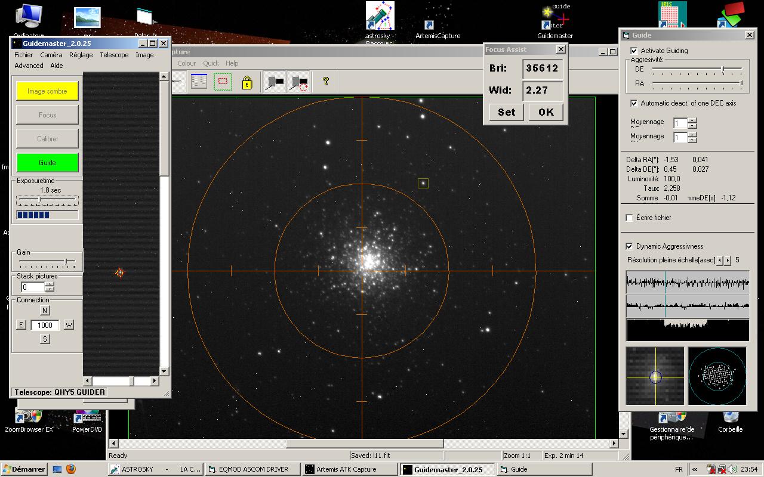
Task: Click the S direction button
Action: click(x=45, y=339)
